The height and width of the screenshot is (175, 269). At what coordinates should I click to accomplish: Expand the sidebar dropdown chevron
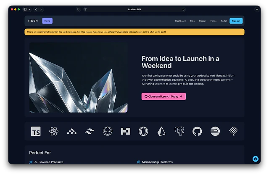coord(29,9)
